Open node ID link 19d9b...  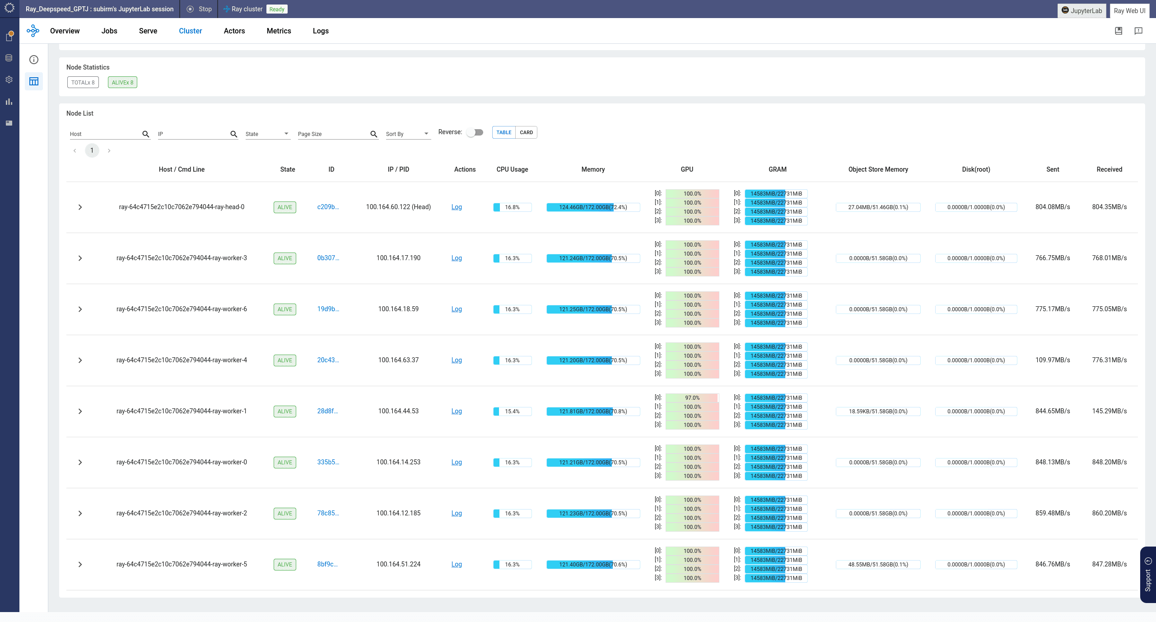pos(328,309)
